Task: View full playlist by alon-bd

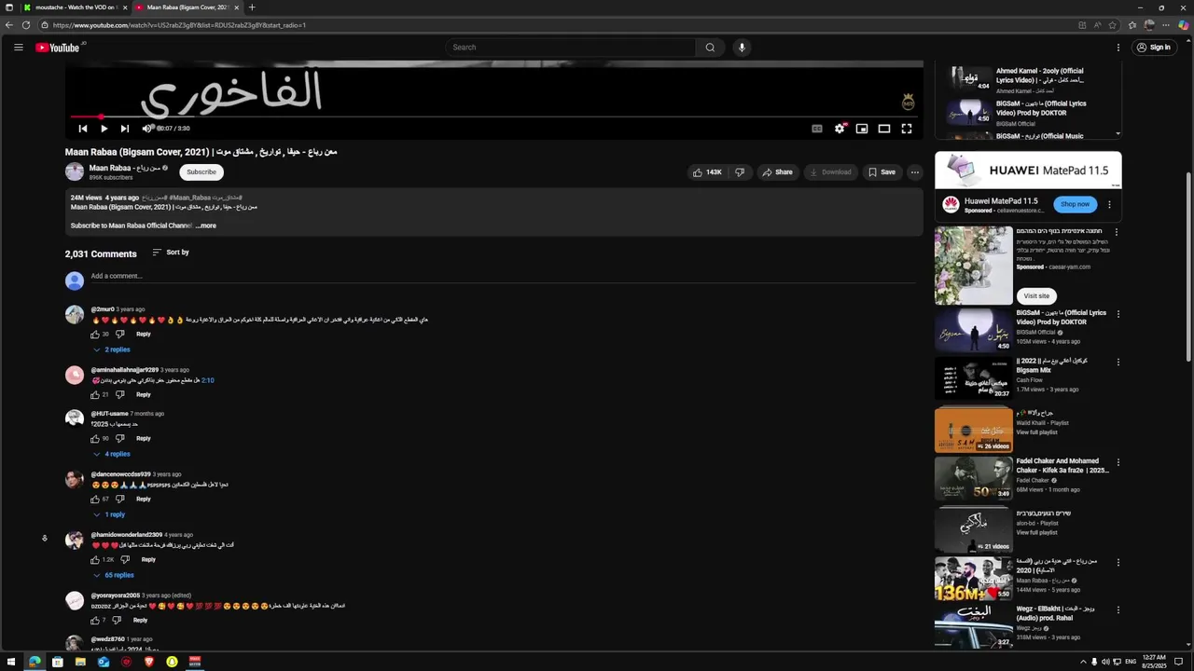Action: (x=1036, y=532)
